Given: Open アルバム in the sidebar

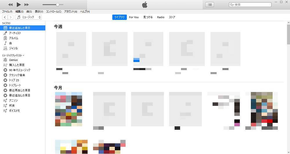Looking at the screenshot, I should [14, 38].
